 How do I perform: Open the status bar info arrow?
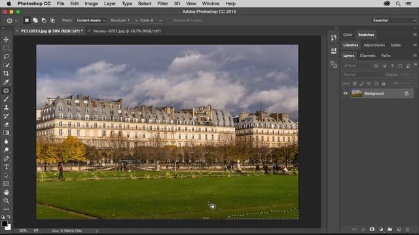click(x=97, y=231)
